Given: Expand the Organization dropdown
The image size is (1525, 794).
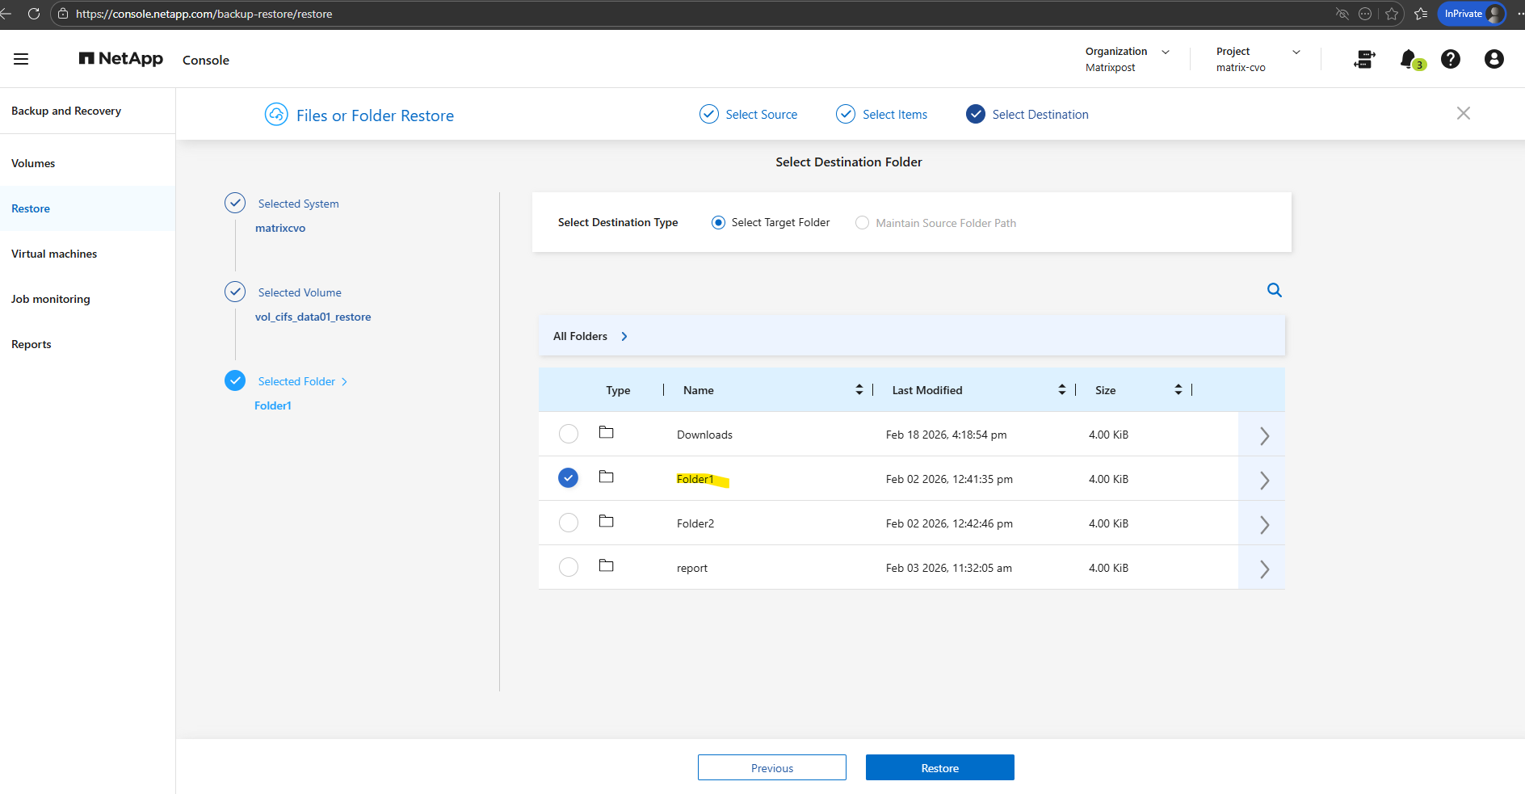Looking at the screenshot, I should point(1165,52).
